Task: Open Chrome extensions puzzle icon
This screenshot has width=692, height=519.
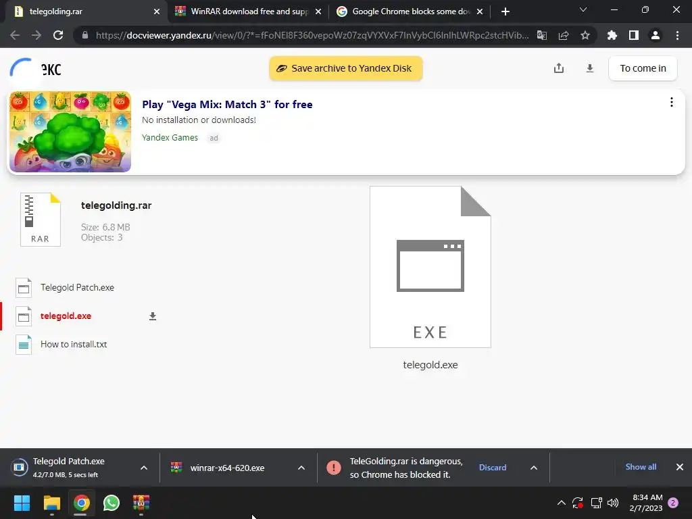Action: pos(612,35)
